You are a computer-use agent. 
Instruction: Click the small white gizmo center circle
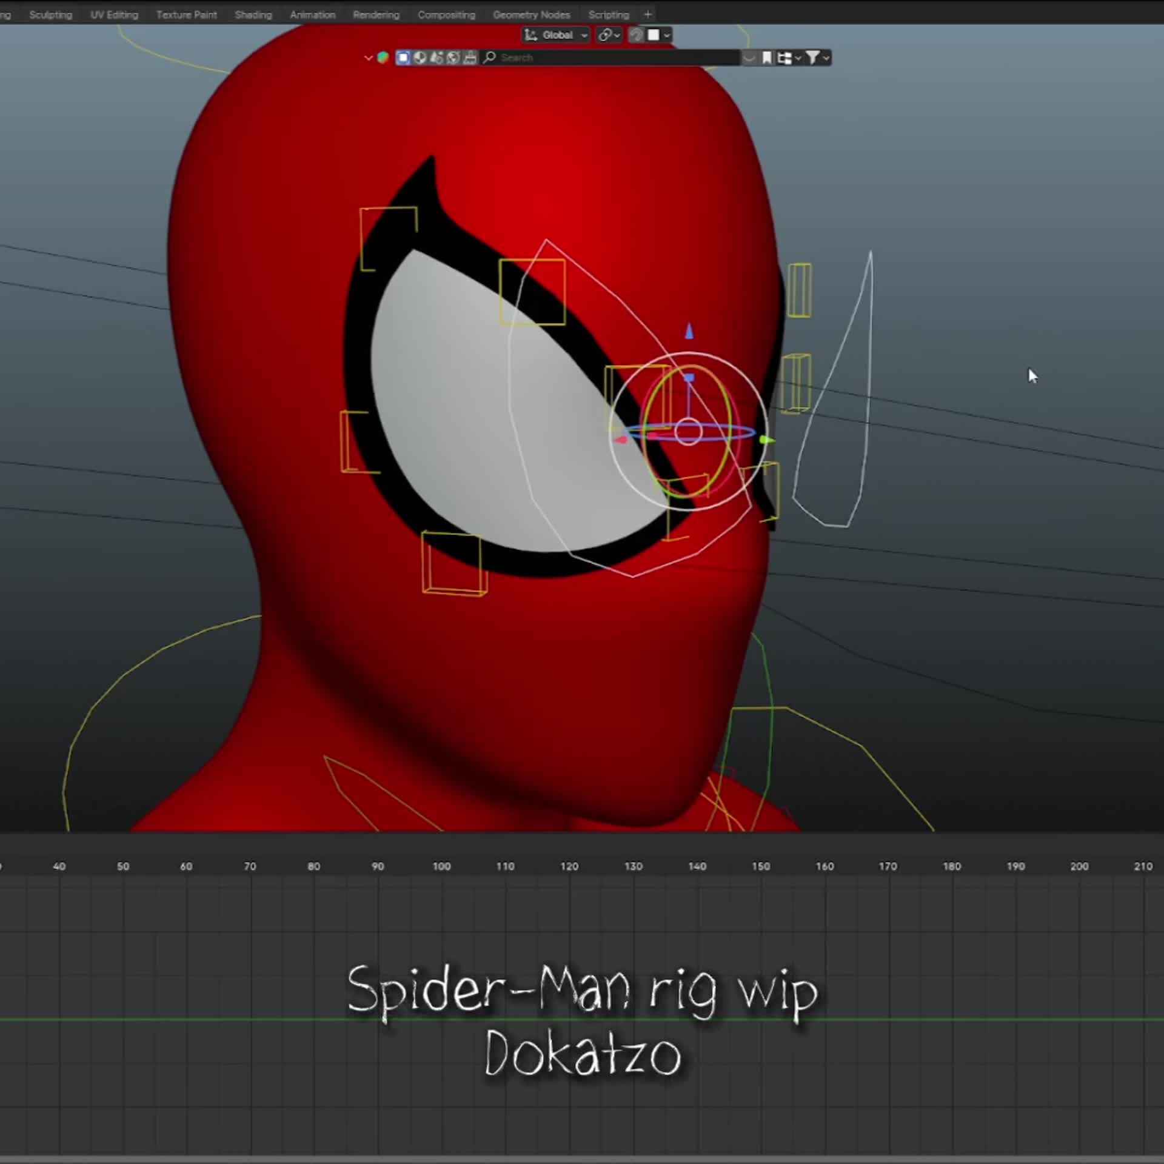(688, 432)
